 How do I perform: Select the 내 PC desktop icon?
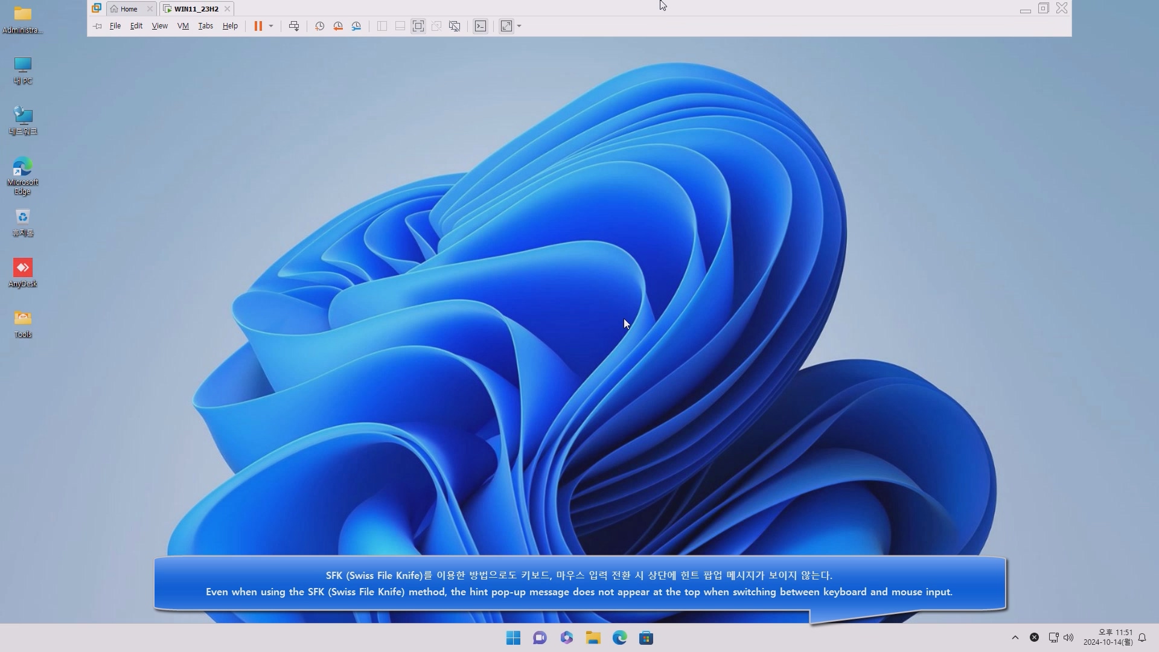point(22,71)
